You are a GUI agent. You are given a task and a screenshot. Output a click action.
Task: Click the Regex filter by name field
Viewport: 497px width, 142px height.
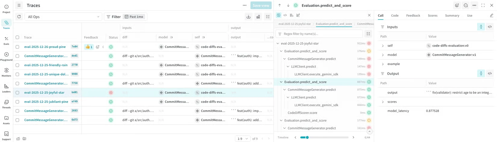(x=319, y=34)
